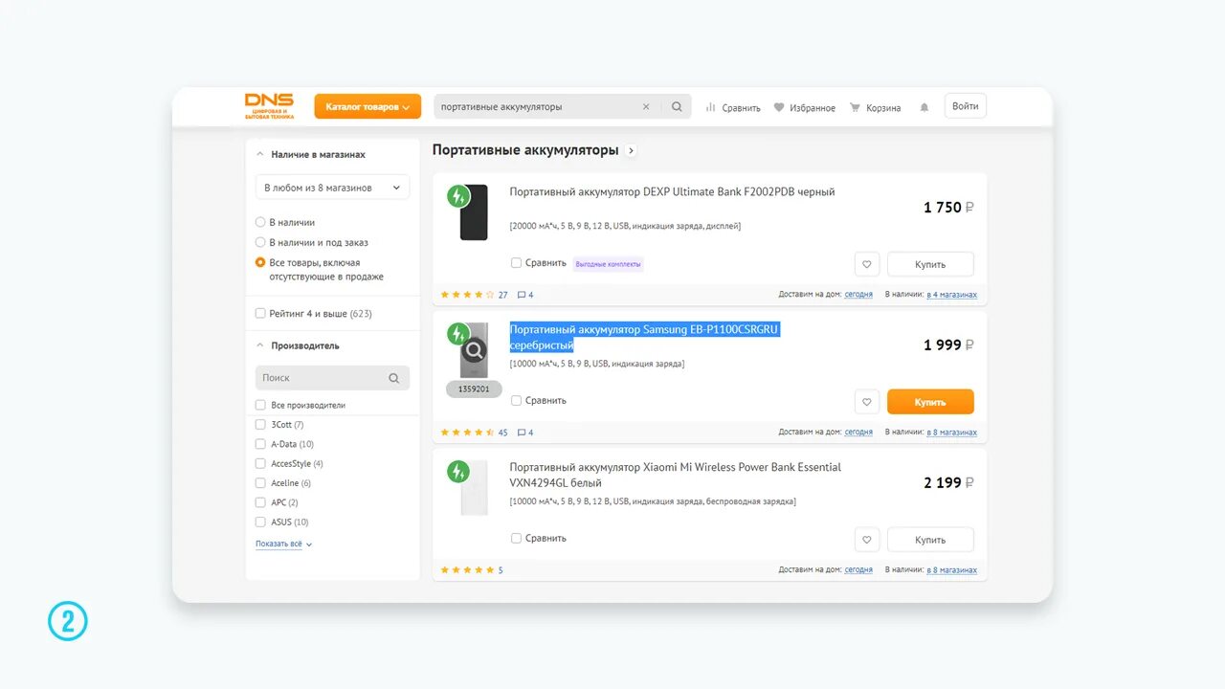
Task: Add Samsung EB-P1100CSRGRU to favorites heart
Action: (866, 402)
